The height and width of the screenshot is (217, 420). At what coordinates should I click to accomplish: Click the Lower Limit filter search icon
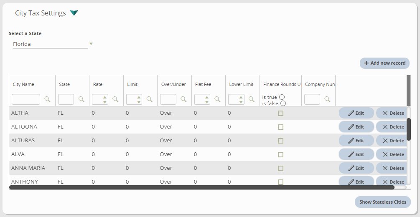252,99
